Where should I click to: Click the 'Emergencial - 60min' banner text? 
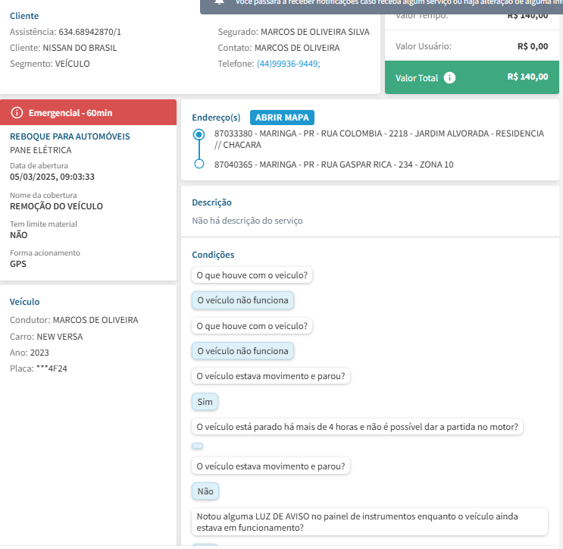[70, 113]
